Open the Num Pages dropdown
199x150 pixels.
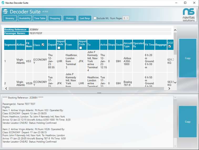(126, 18)
